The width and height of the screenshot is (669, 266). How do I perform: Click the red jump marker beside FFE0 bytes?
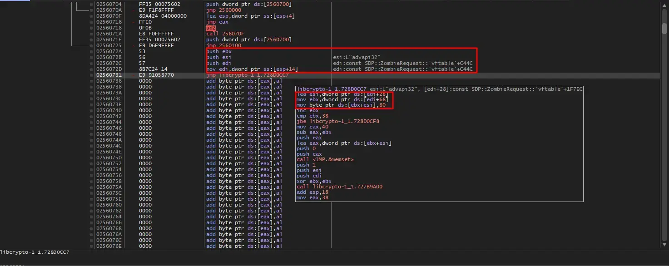tap(133, 22)
